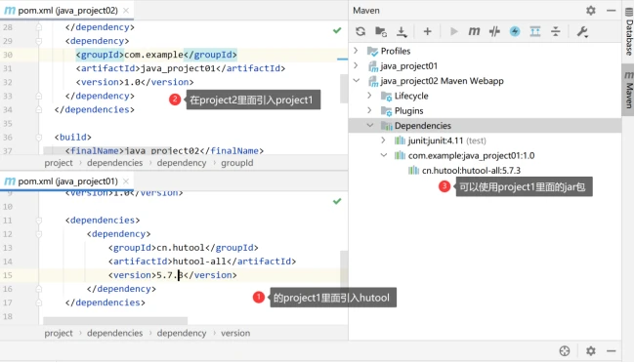
Task: Click Generate Sources and Update Folders icon
Action: coord(381,31)
